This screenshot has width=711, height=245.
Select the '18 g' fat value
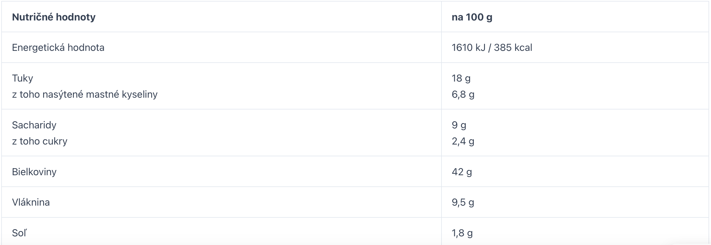click(x=461, y=78)
